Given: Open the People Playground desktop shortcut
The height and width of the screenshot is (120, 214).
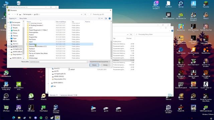Looking at the screenshot, I should pyautogui.click(x=169, y=16).
